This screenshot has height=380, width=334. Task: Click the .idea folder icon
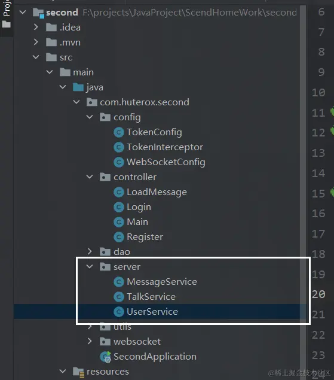click(51, 28)
